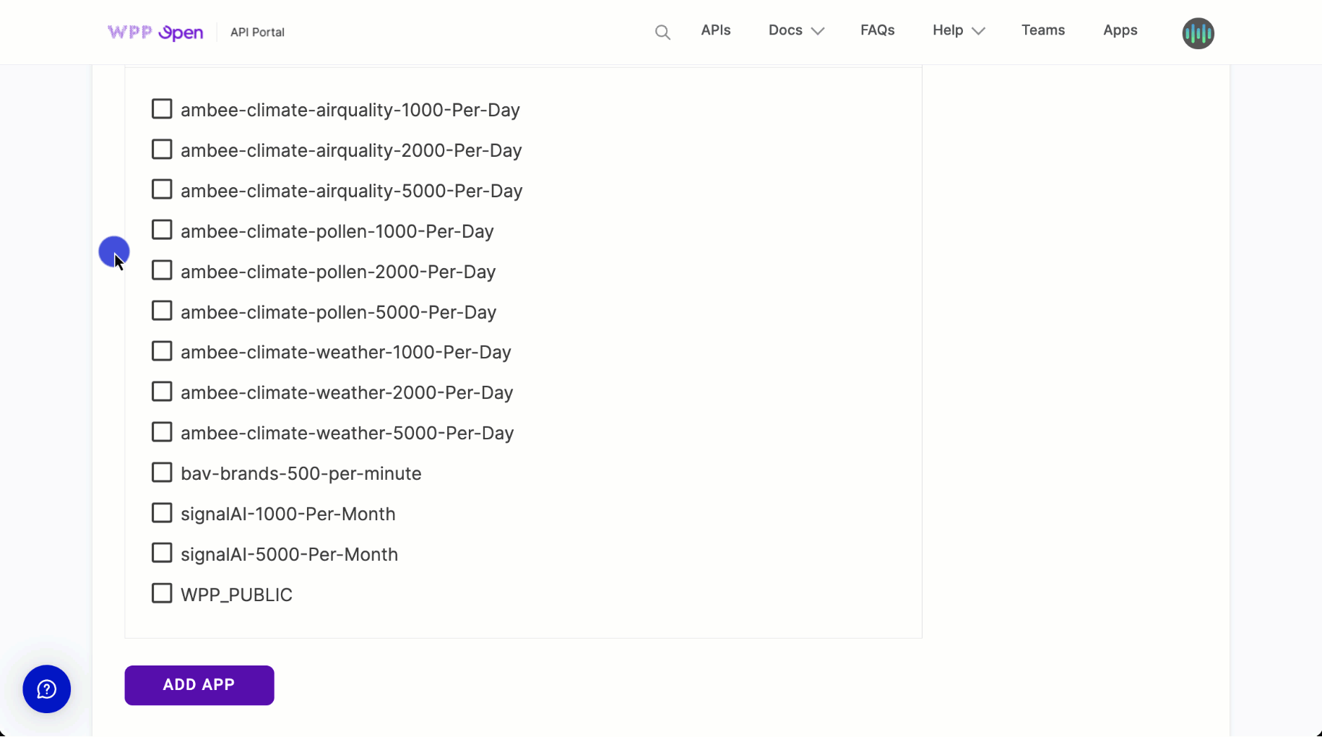Viewport: 1322px width, 737px height.
Task: Expand the Help dropdown menu
Action: pos(958,30)
